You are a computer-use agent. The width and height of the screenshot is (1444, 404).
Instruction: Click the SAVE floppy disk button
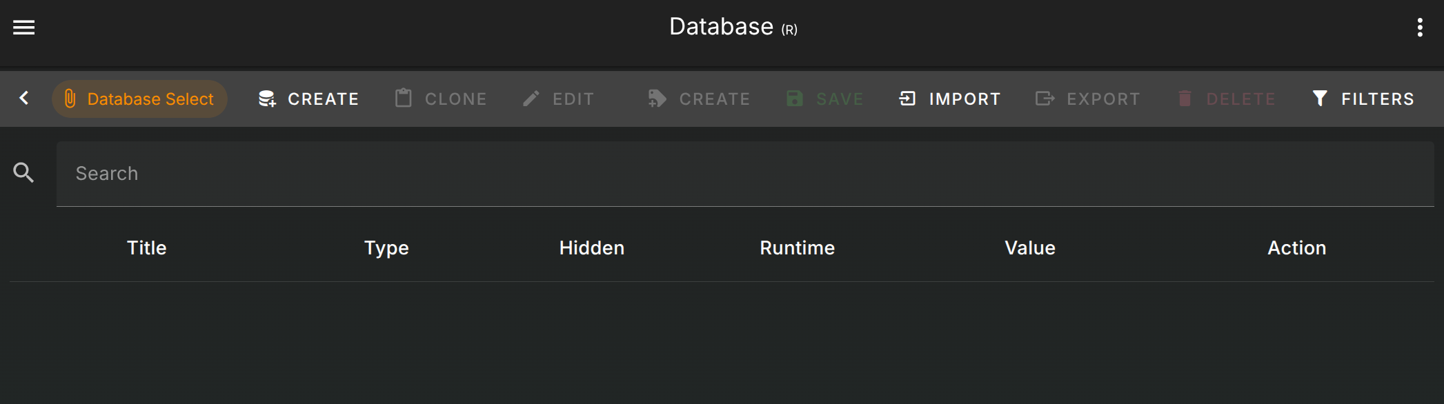(825, 99)
